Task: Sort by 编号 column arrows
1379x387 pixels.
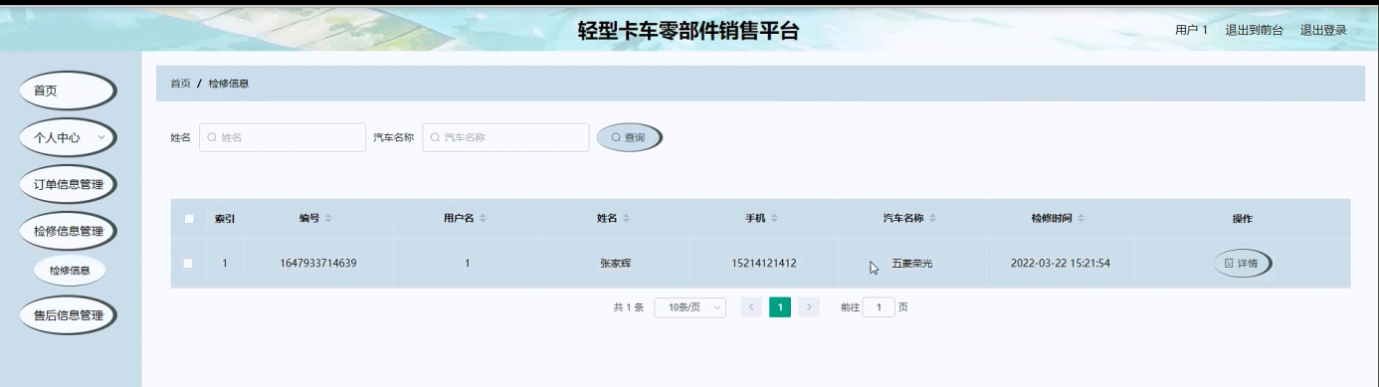Action: [328, 218]
